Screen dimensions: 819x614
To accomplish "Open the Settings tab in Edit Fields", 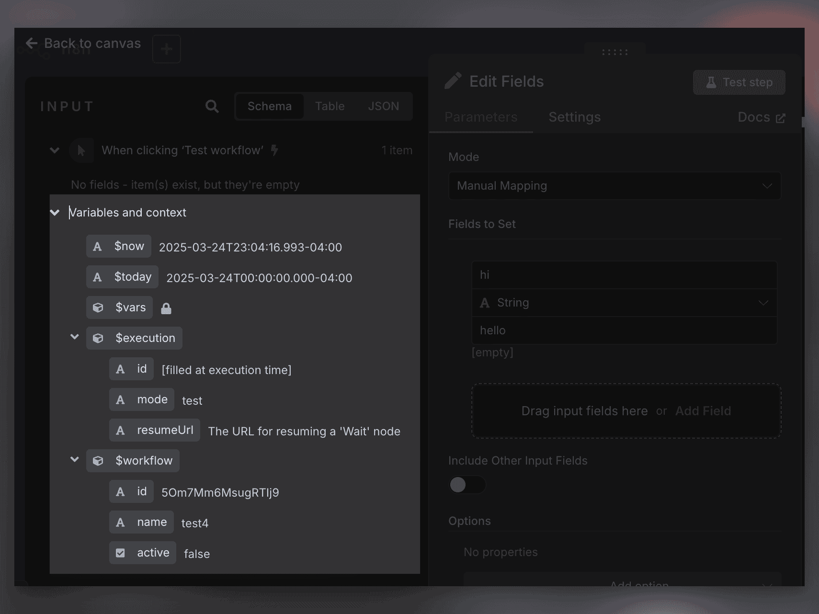I will click(574, 117).
